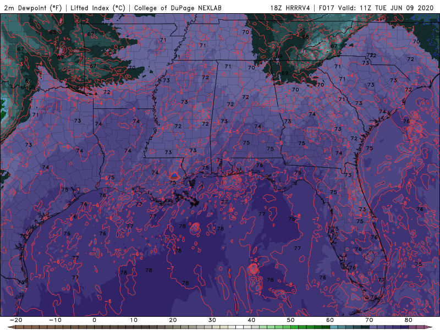Screen dimensions: 440x330
Task: Click the 30 label on the color scale
Action: pos(212,320)
